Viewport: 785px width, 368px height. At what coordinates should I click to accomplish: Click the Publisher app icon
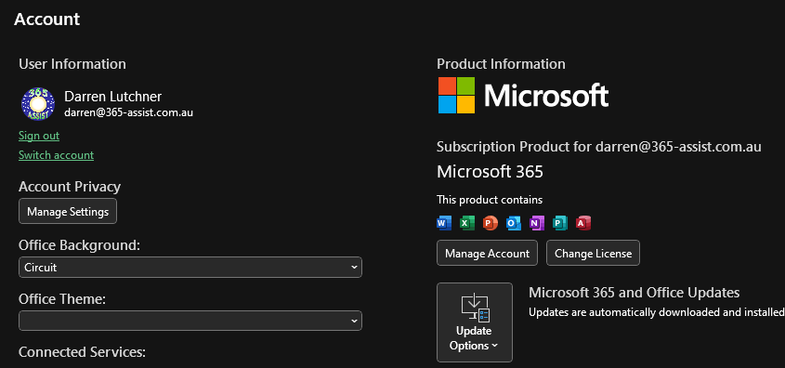point(560,223)
